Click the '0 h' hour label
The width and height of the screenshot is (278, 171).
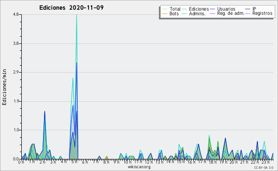coord(21,162)
